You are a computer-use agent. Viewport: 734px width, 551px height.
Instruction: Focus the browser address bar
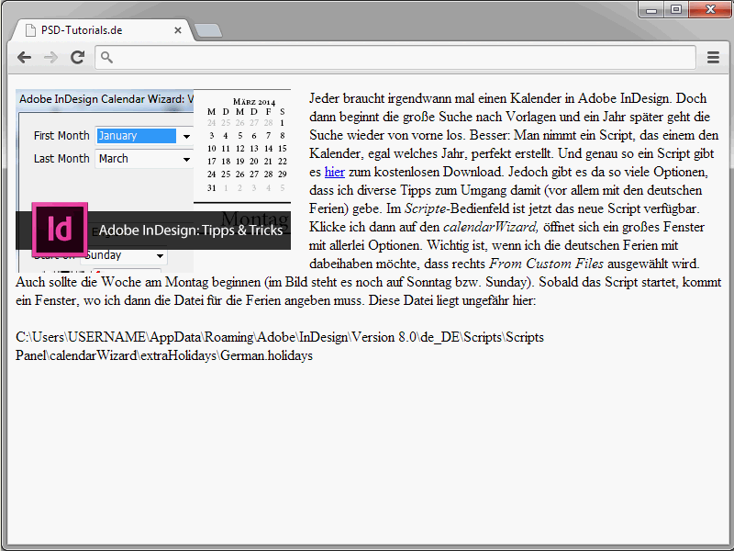[x=395, y=57]
